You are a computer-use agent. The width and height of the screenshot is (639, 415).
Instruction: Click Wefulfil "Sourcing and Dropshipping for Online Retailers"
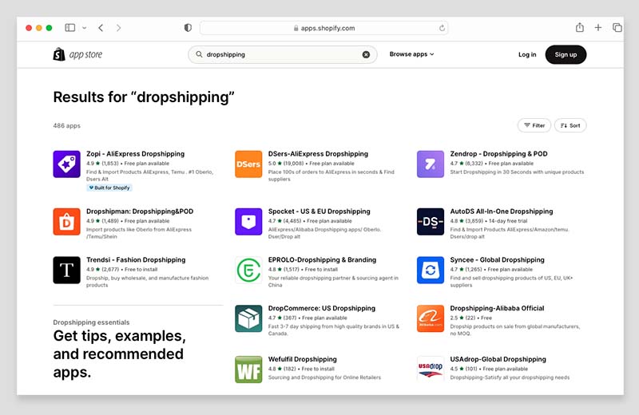pyautogui.click(x=324, y=377)
